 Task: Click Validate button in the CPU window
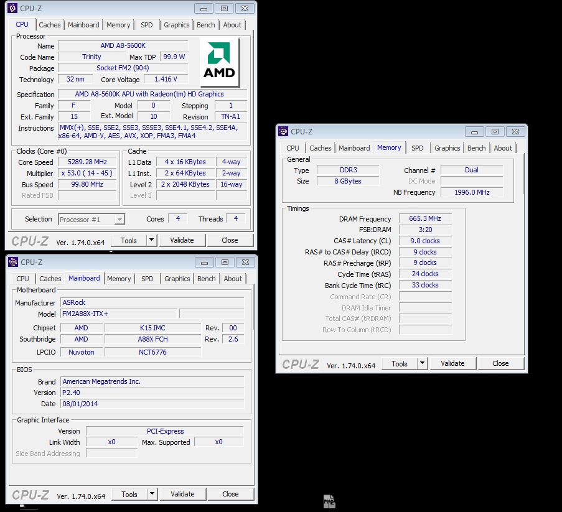[x=182, y=240]
